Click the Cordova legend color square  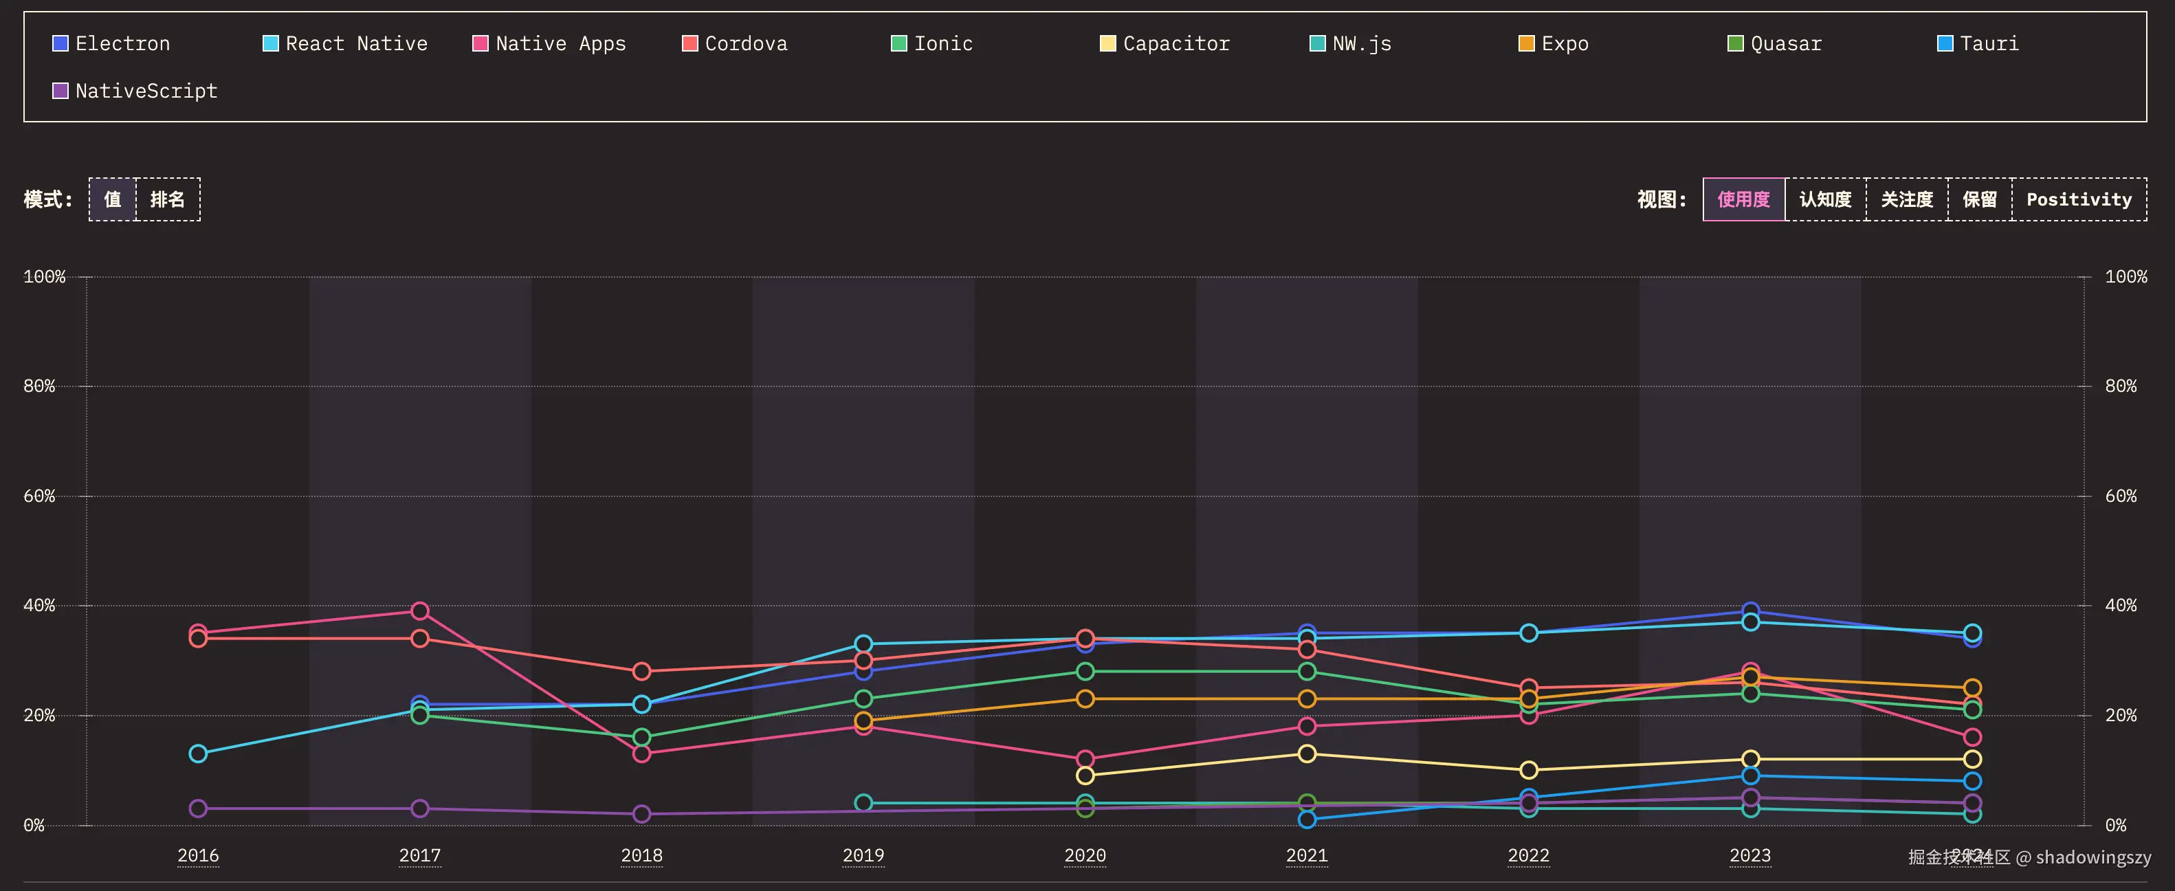pyautogui.click(x=689, y=43)
